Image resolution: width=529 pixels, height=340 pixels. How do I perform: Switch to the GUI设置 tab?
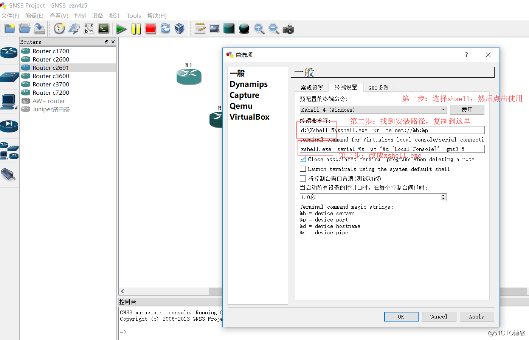pos(379,88)
